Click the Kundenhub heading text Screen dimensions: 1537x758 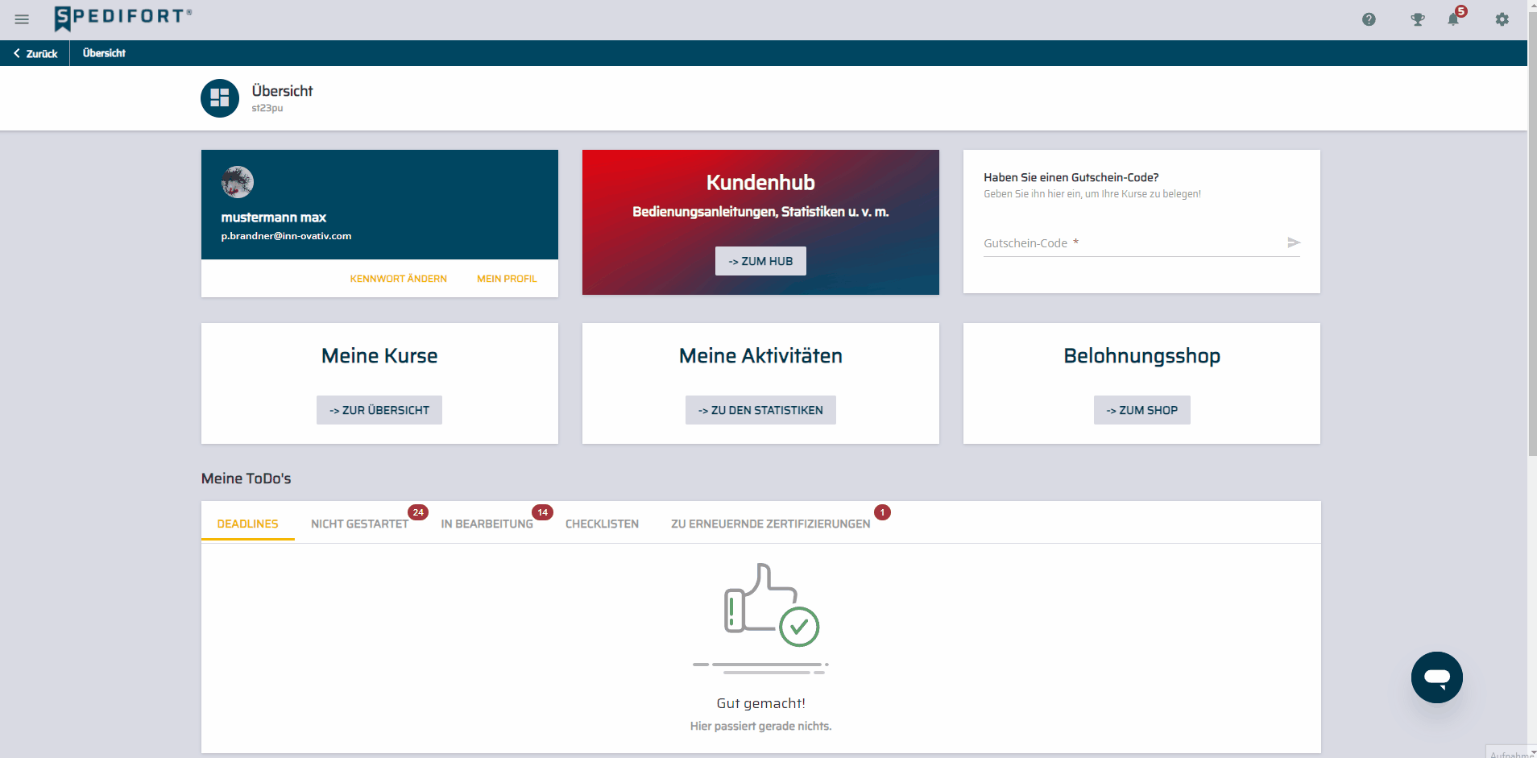click(x=760, y=183)
